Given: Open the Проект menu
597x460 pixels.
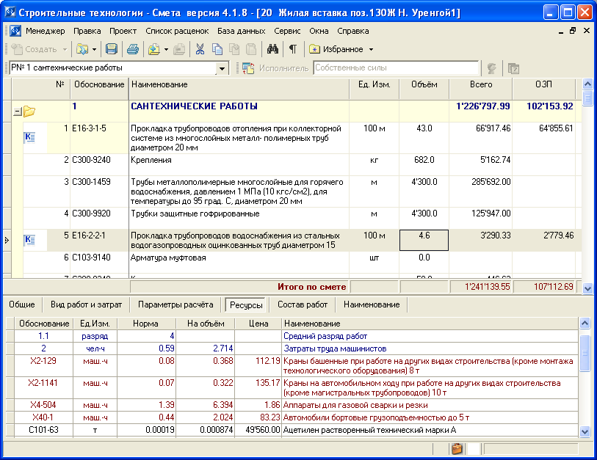Looking at the screenshot, I should click(x=123, y=31).
